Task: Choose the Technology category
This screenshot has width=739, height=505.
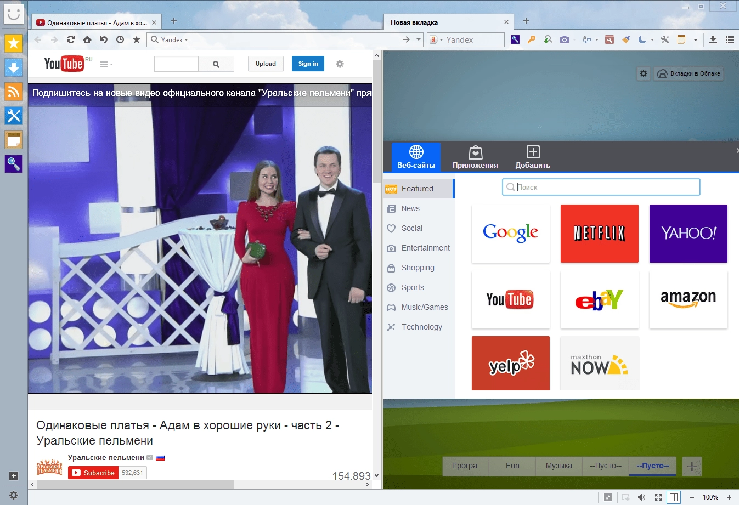Action: [419, 327]
